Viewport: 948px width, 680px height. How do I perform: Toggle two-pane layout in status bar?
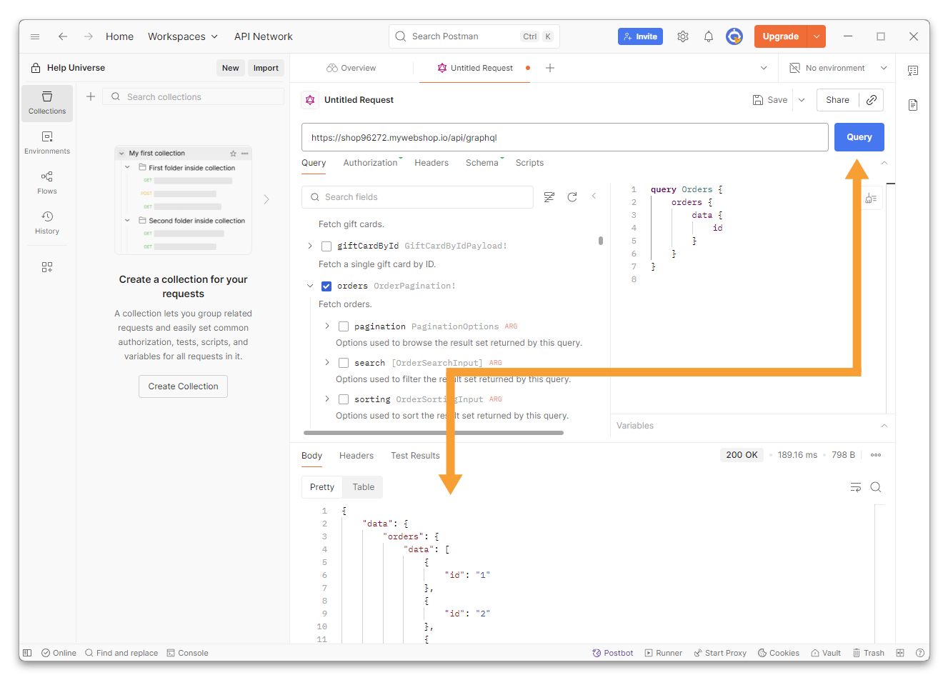[x=900, y=653]
